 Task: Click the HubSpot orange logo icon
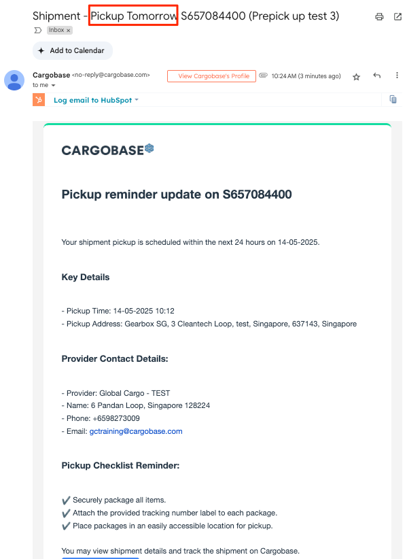39,100
